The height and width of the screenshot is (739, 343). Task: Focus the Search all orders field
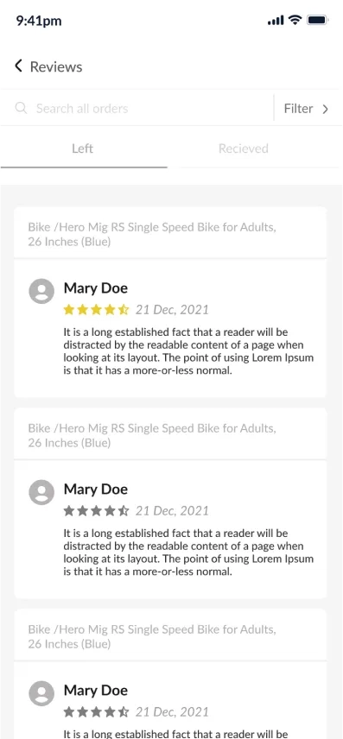point(137,108)
